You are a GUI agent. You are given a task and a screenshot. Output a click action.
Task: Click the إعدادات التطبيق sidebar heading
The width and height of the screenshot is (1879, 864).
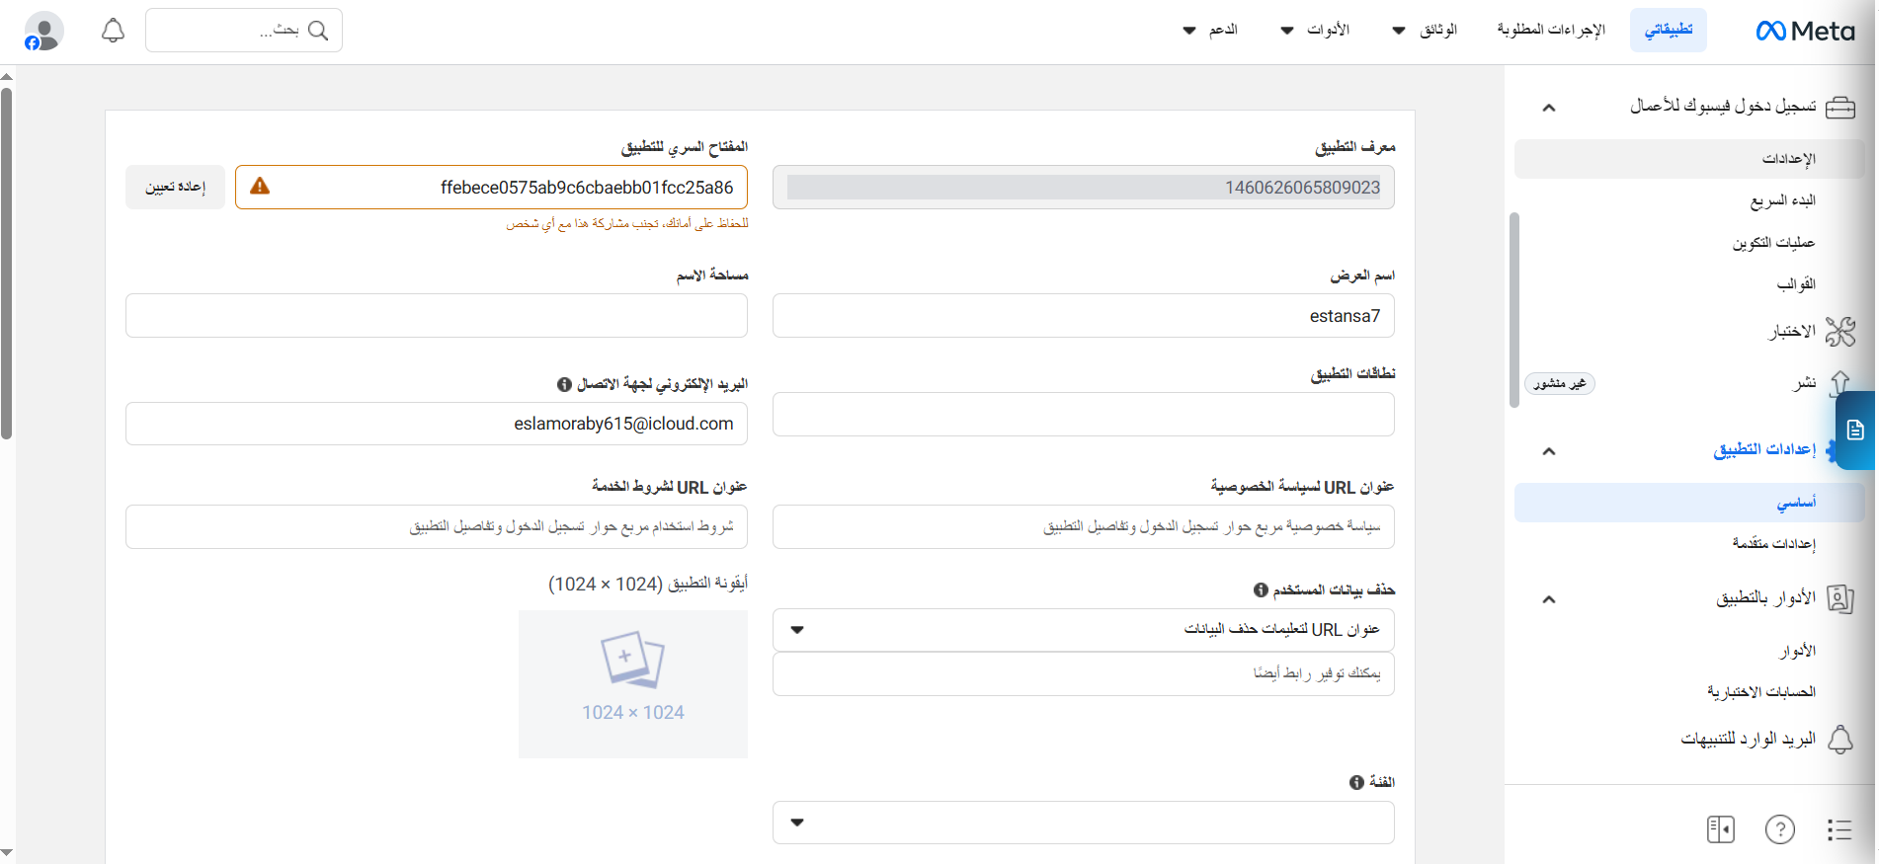click(x=1764, y=450)
